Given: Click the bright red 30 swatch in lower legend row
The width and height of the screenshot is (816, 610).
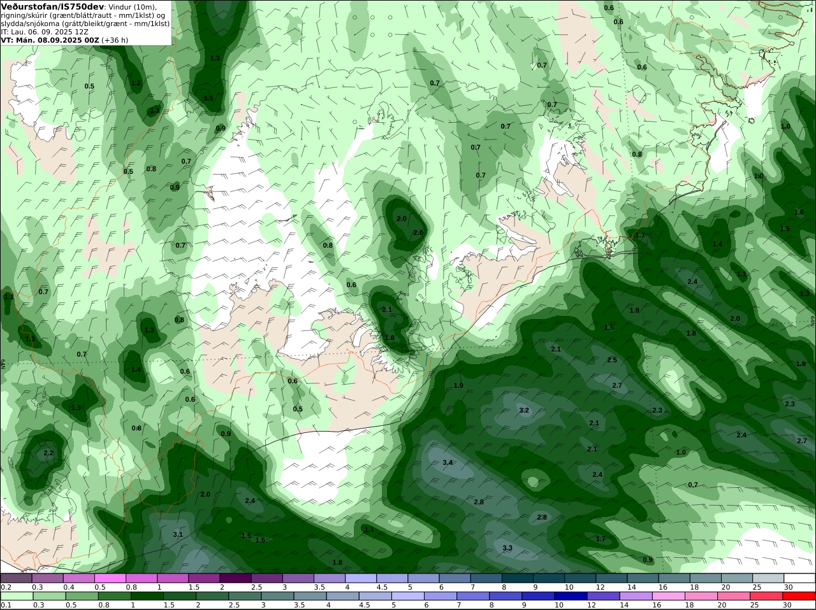Looking at the screenshot, I should (x=800, y=596).
